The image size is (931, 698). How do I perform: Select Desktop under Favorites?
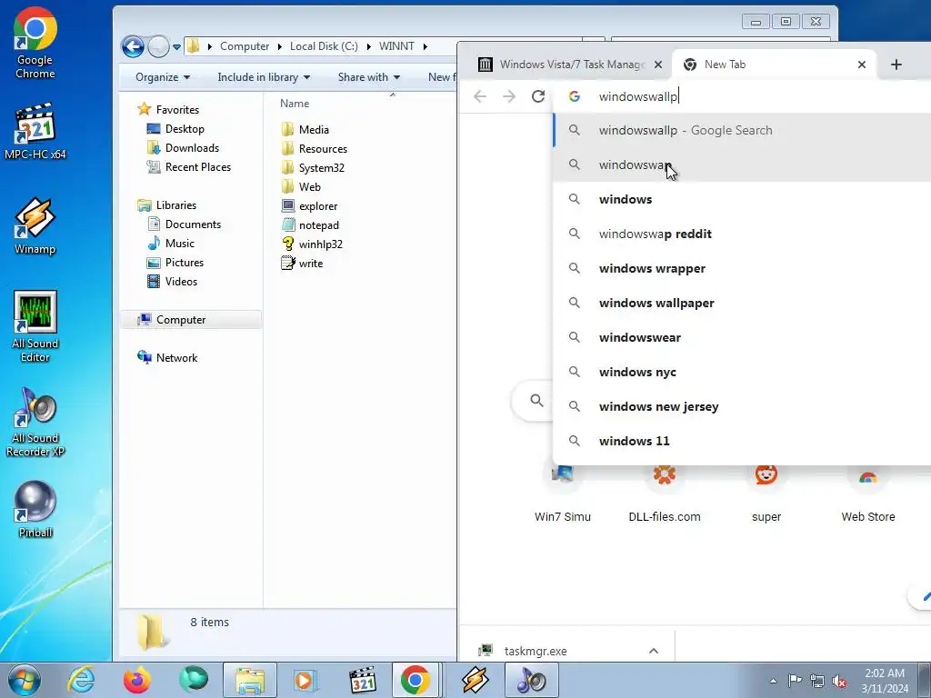point(175,129)
